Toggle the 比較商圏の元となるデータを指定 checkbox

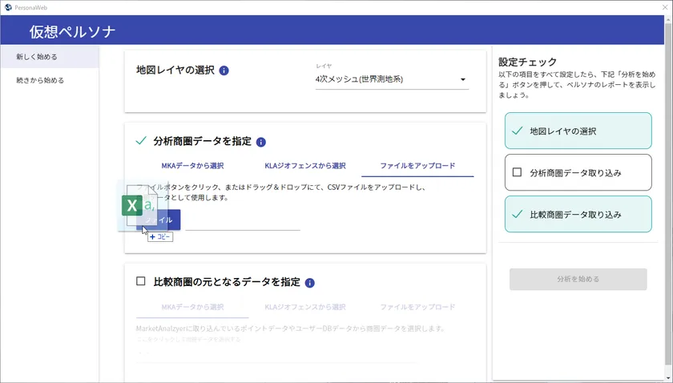pyautogui.click(x=141, y=281)
